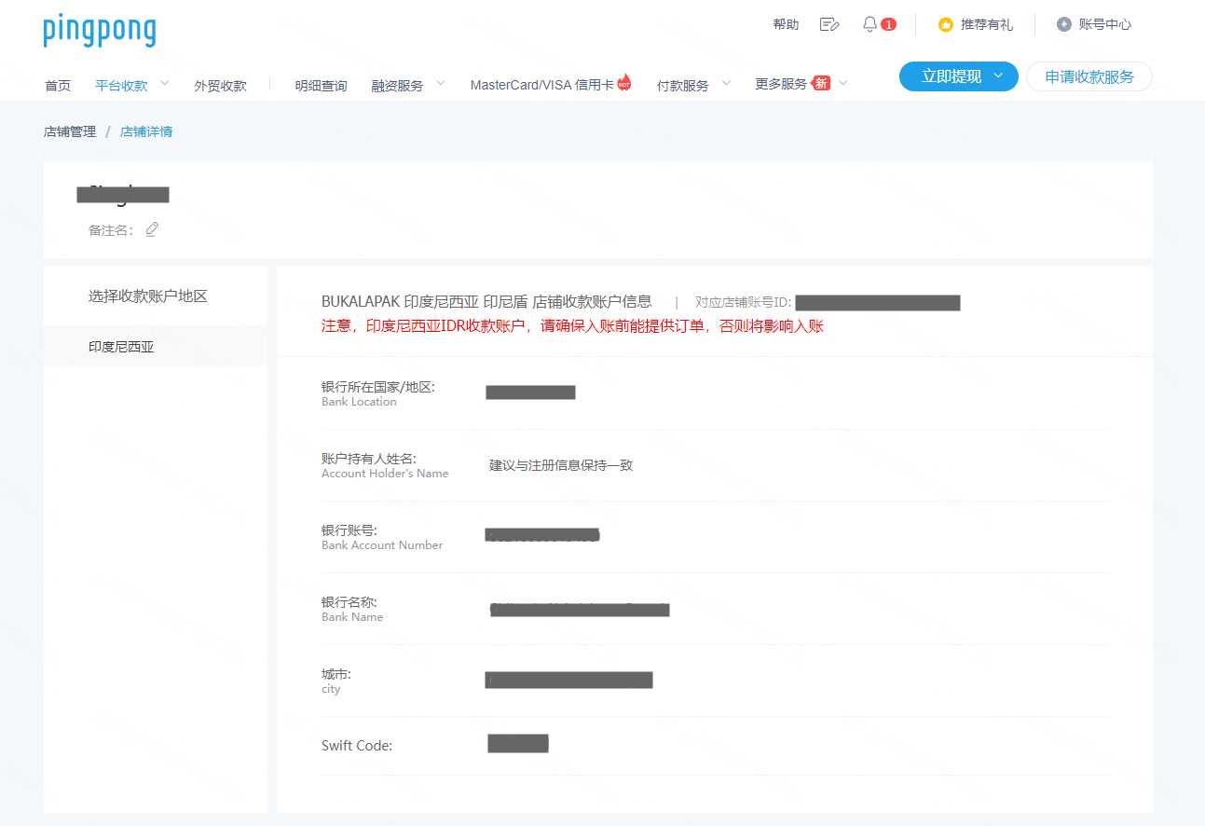Screen dimensions: 1205x826
Task: Click 备注名 label
Action: click(x=111, y=230)
